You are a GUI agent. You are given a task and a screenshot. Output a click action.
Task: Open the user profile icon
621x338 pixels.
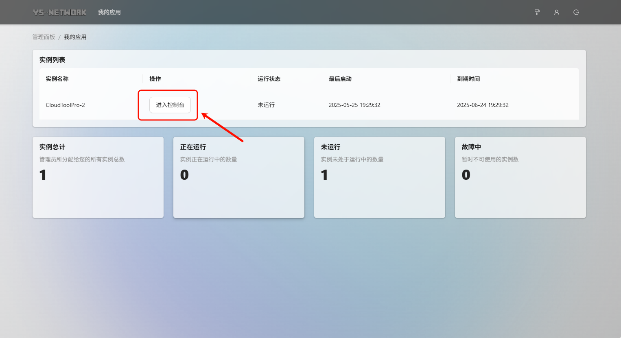pyautogui.click(x=556, y=12)
